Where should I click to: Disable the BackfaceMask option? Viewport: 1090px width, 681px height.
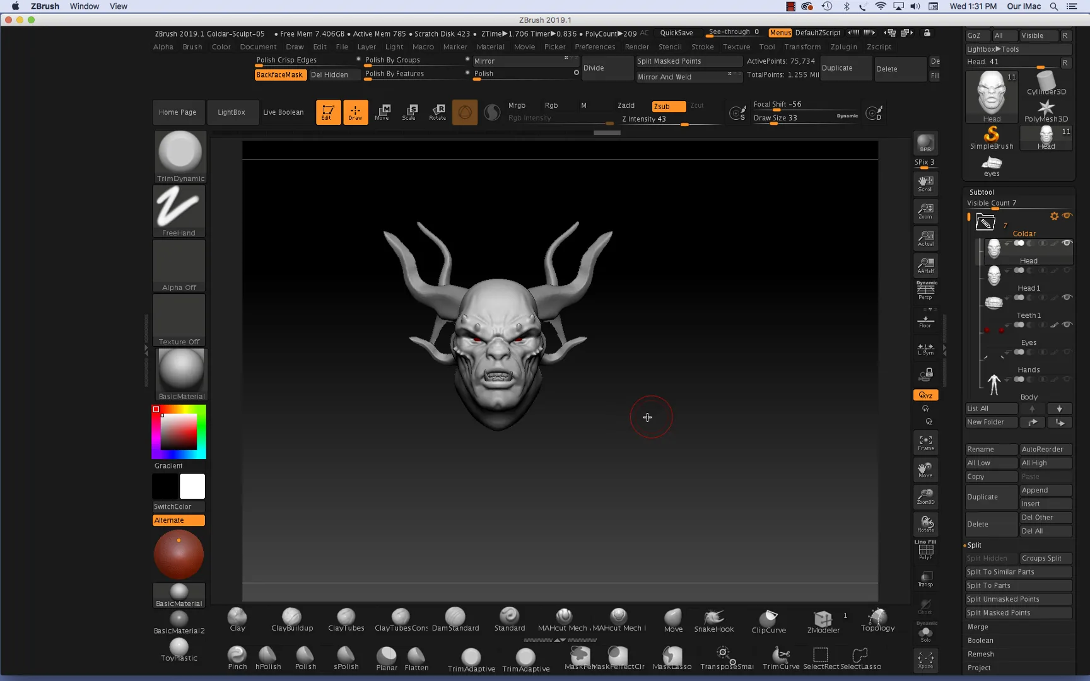pos(279,74)
